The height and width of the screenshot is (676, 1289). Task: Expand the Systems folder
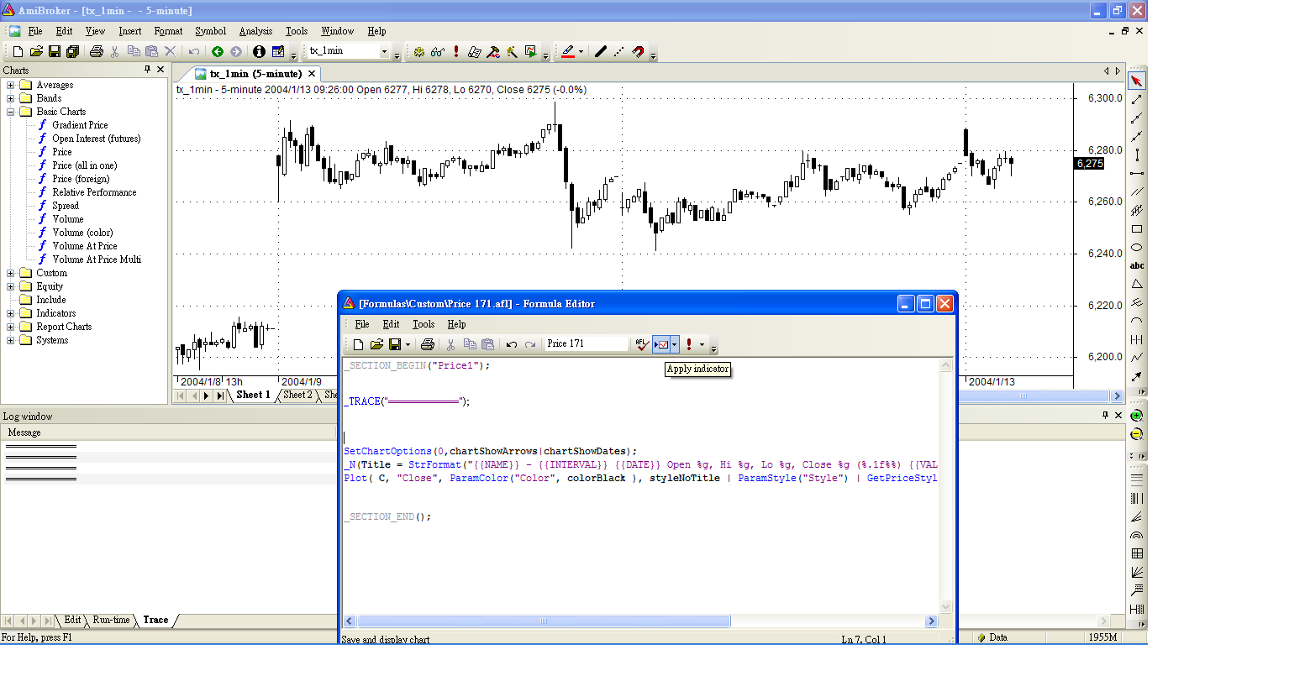click(x=10, y=340)
